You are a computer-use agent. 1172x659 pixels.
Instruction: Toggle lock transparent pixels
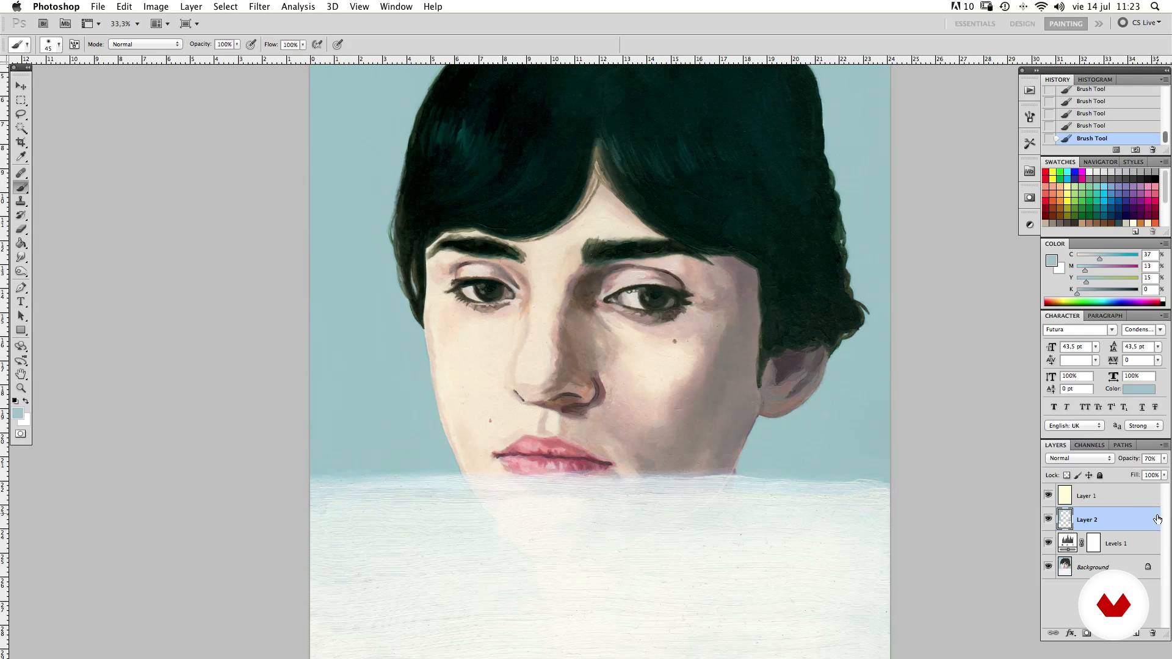coord(1066,475)
